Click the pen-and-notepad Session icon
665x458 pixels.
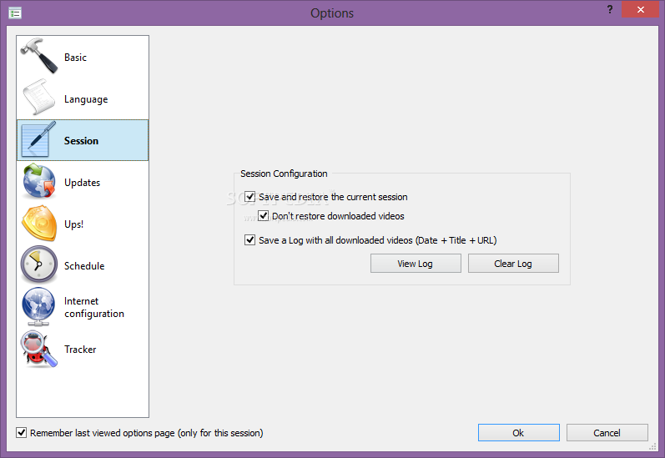[x=38, y=139]
